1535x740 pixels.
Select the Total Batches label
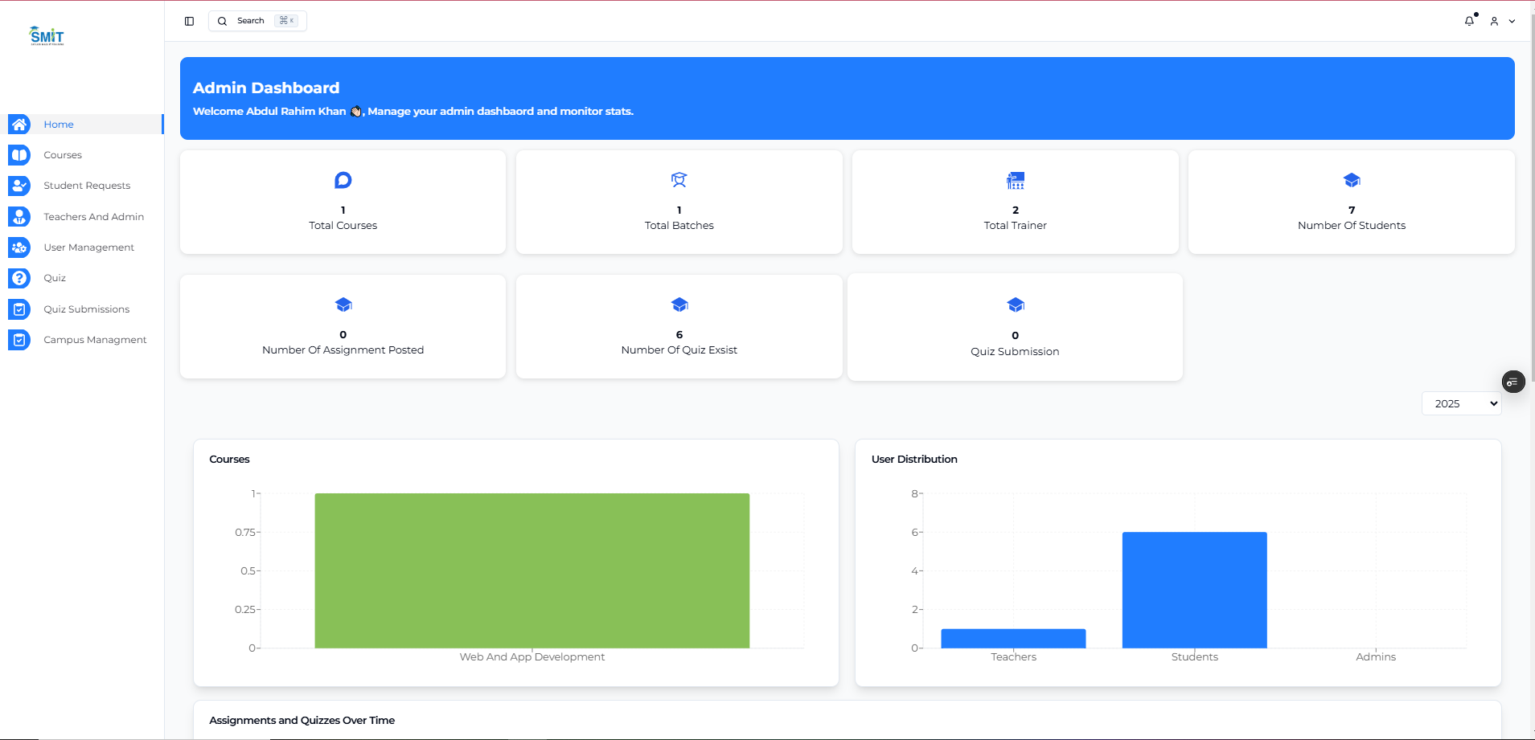click(x=679, y=226)
